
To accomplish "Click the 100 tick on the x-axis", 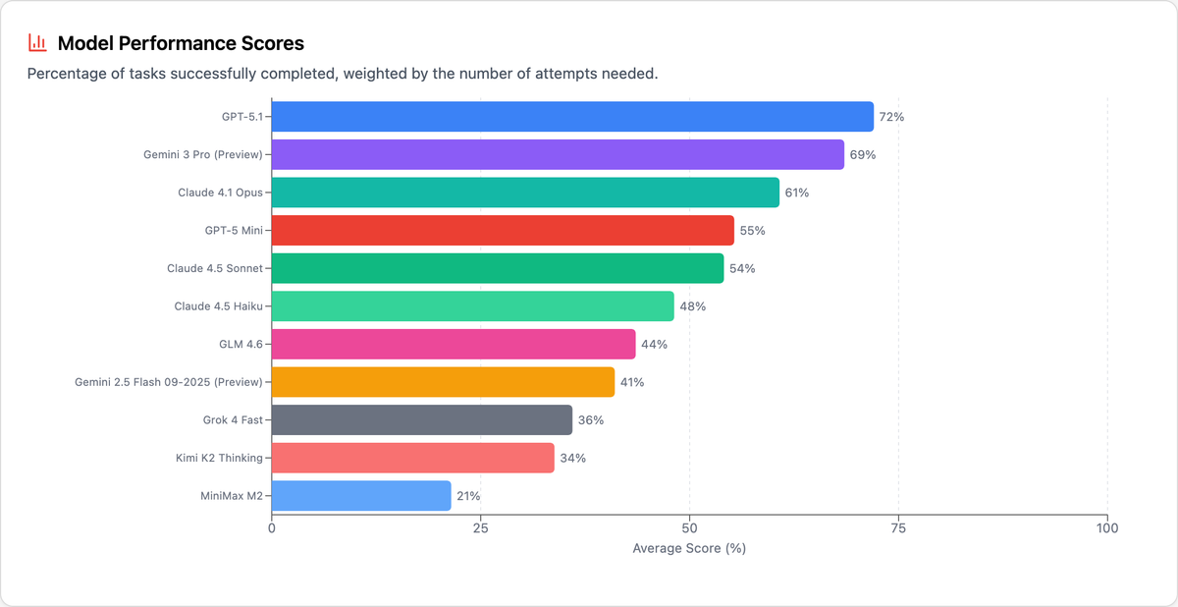I will pyautogui.click(x=1107, y=528).
